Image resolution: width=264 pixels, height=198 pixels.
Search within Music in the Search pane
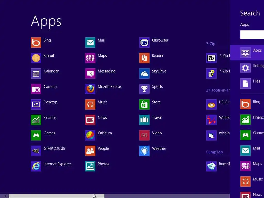pos(247,181)
